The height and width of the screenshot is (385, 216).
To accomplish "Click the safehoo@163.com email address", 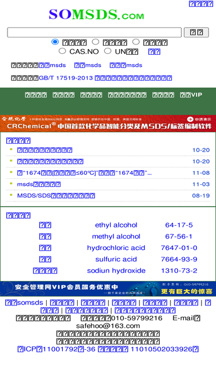I will (x=108, y=326).
